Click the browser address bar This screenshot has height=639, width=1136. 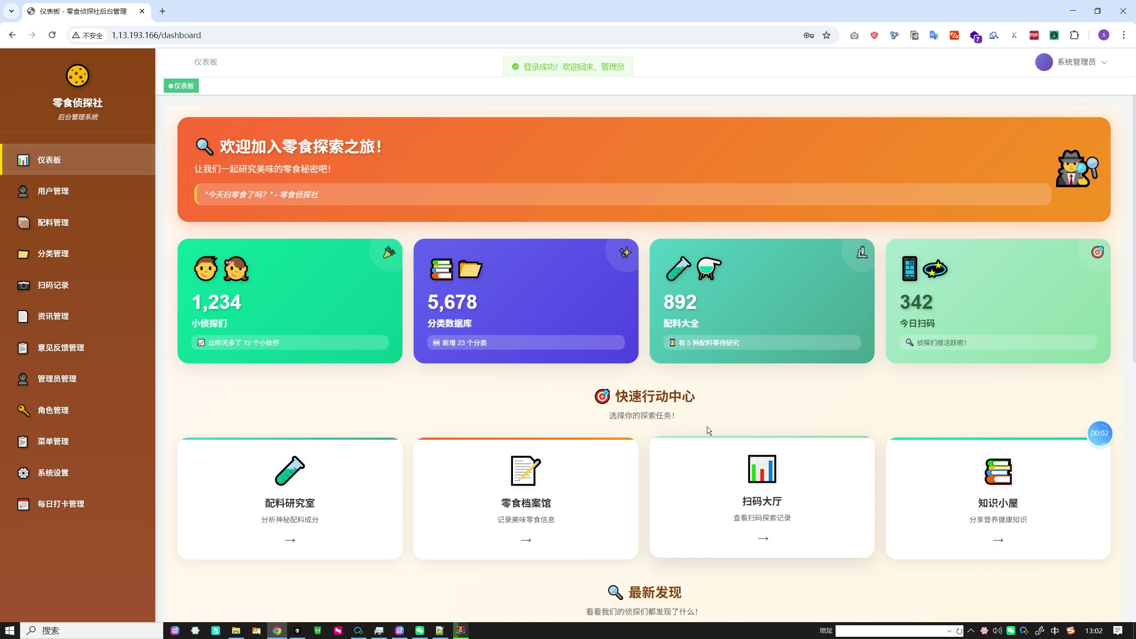(x=266, y=35)
